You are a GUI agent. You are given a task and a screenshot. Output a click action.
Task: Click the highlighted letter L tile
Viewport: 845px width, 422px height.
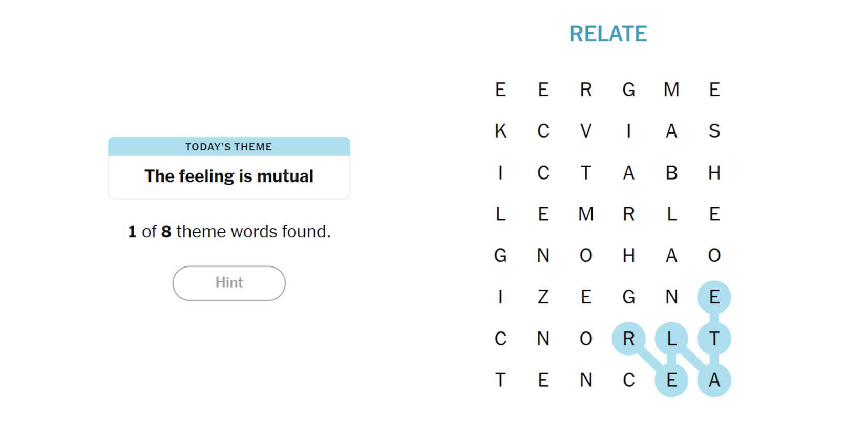[671, 339]
